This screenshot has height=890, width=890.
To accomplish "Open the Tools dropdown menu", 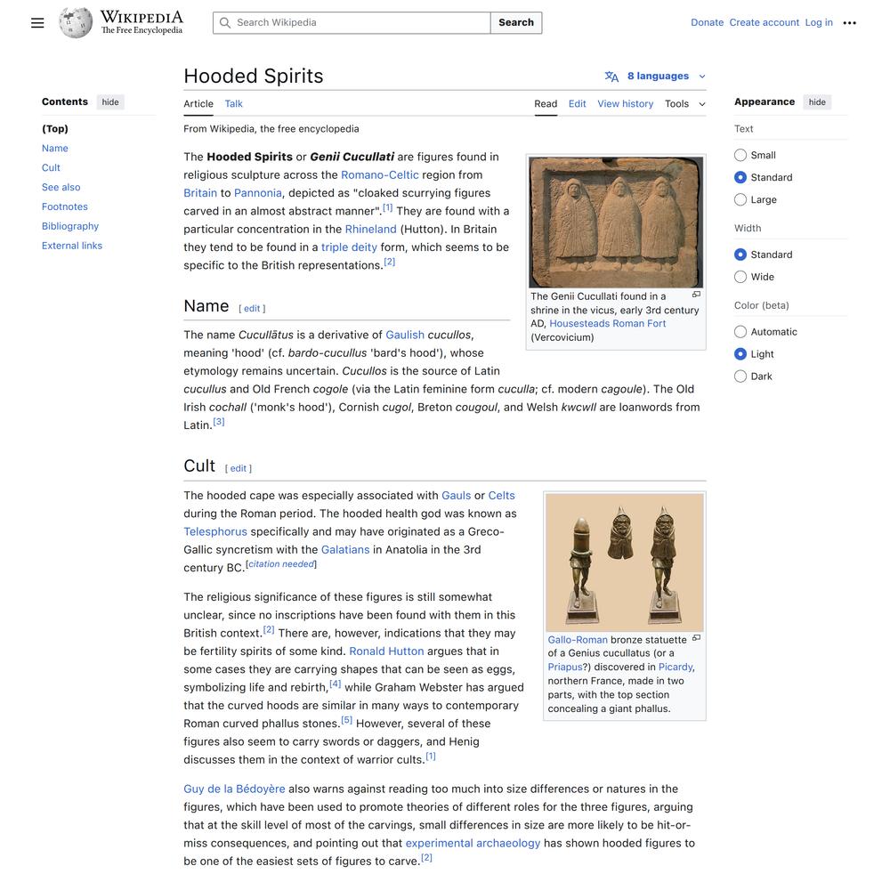I will 685,104.
